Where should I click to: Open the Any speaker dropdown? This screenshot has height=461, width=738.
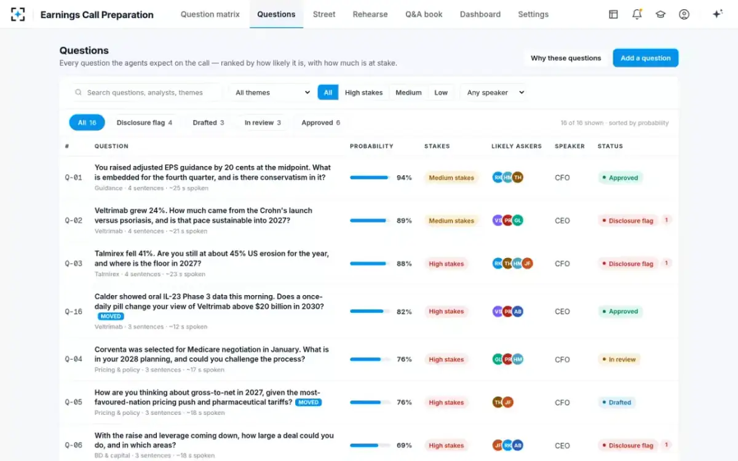pos(495,93)
